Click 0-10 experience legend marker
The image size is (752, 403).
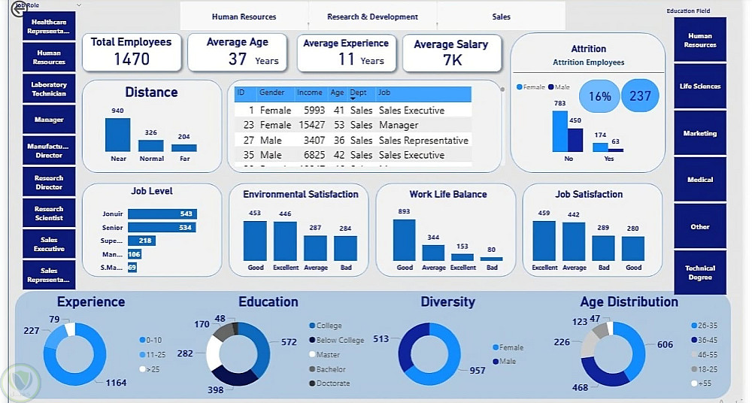[142, 340]
